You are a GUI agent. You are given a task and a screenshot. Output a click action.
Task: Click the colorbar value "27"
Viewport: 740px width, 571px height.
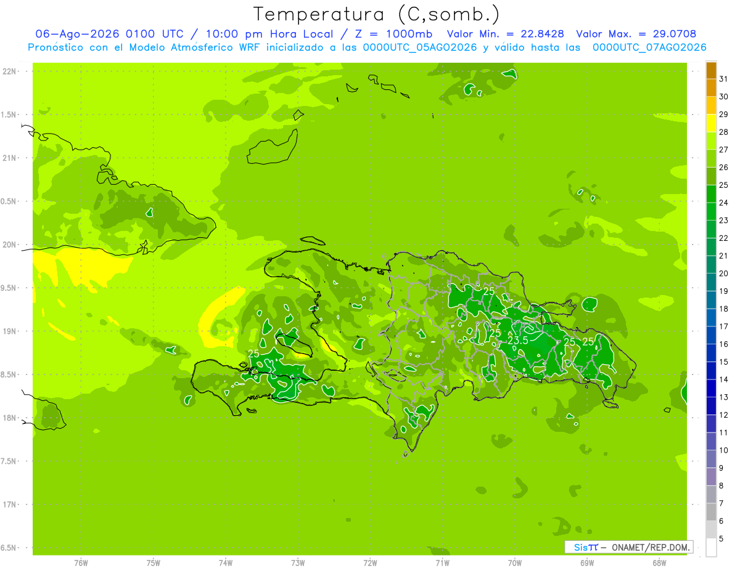coord(724,150)
